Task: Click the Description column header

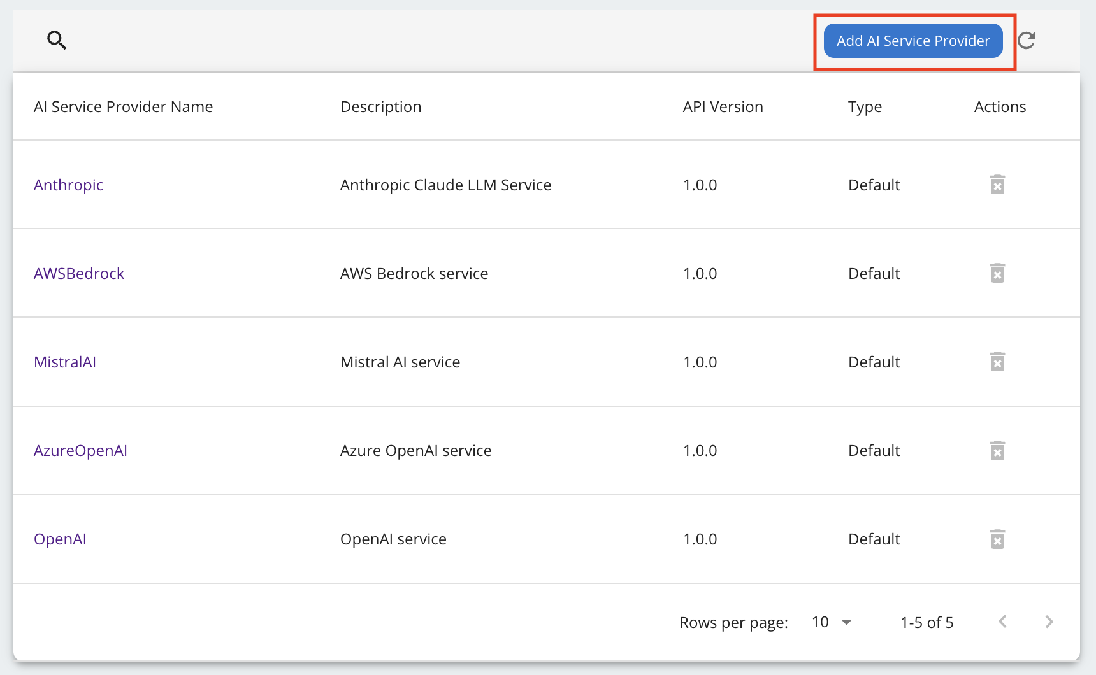Action: tap(380, 106)
